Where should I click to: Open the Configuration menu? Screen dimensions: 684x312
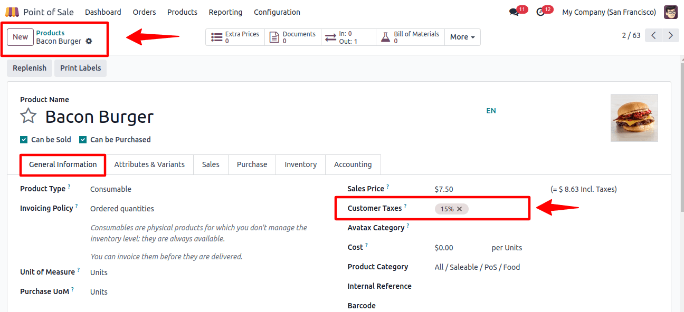coord(277,12)
